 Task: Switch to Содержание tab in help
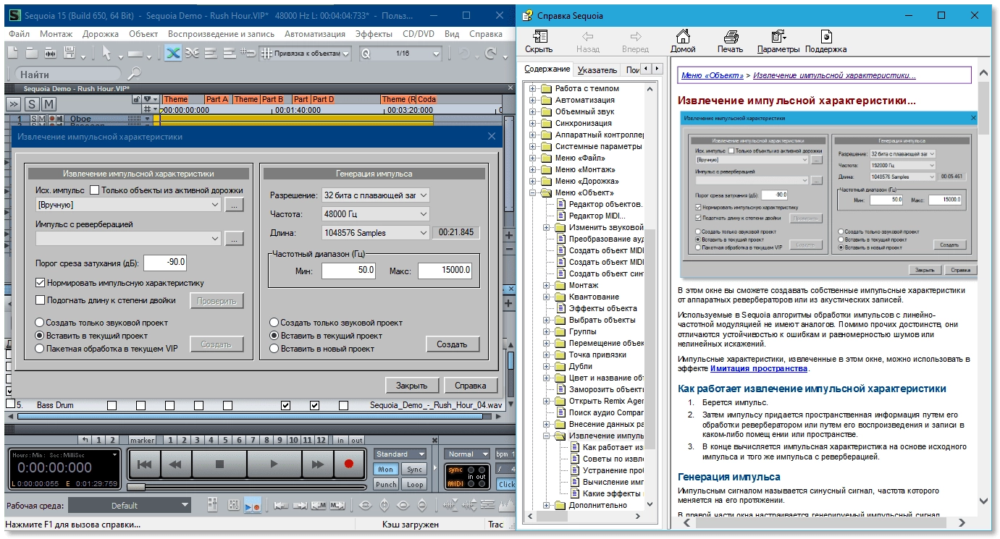(x=547, y=69)
